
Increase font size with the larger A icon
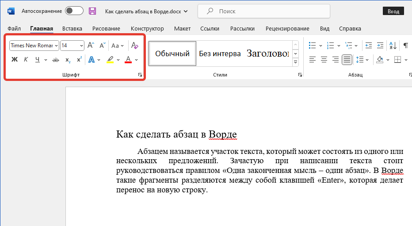(91, 45)
